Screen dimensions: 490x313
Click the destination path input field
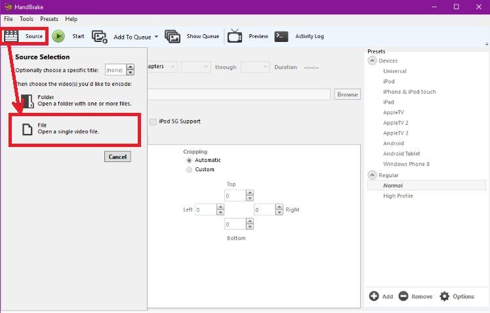click(x=239, y=94)
